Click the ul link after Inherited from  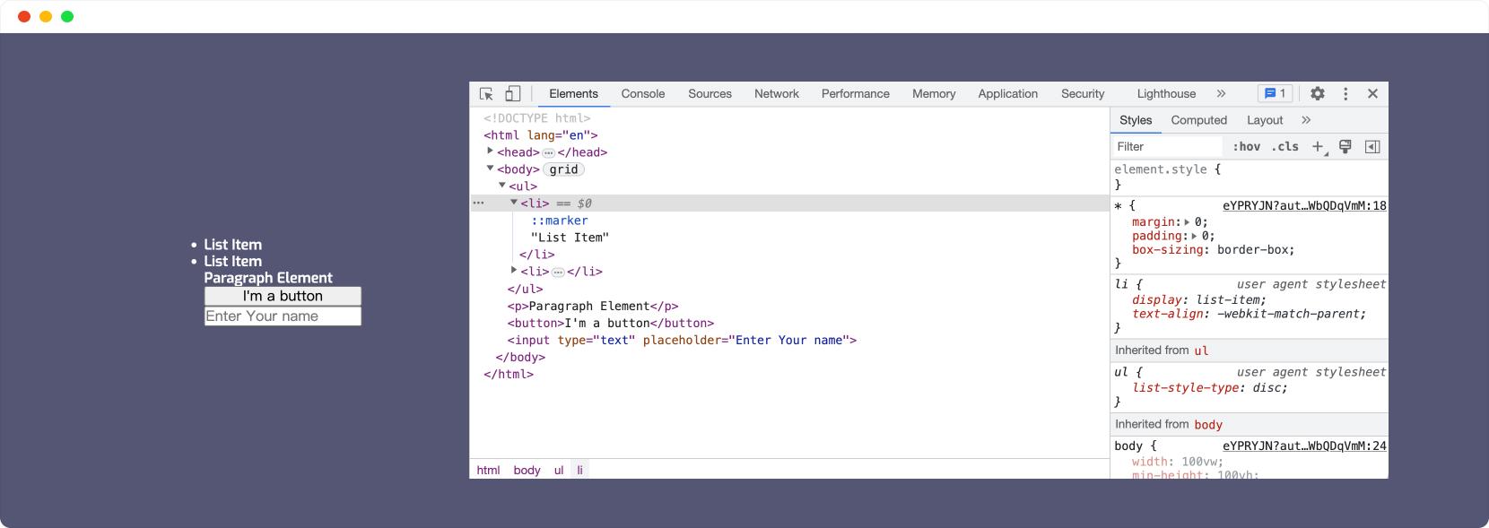pyautogui.click(x=1201, y=351)
